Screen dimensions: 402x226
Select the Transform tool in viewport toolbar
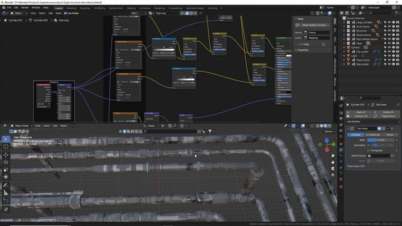[6, 177]
